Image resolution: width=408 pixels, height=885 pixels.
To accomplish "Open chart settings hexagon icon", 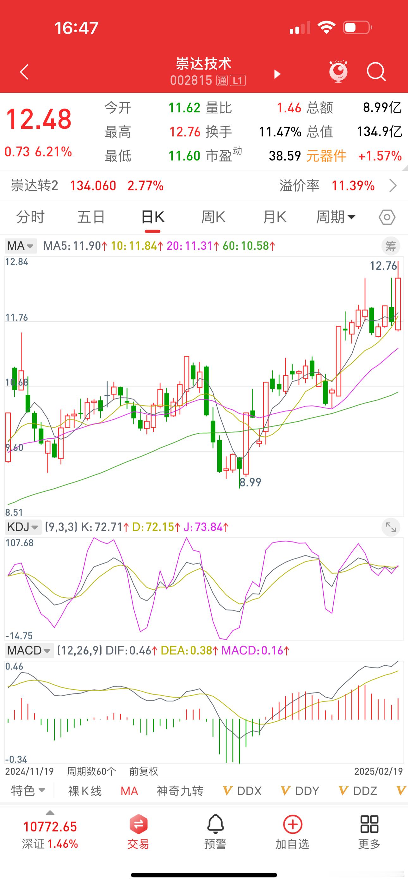I will pyautogui.click(x=387, y=217).
